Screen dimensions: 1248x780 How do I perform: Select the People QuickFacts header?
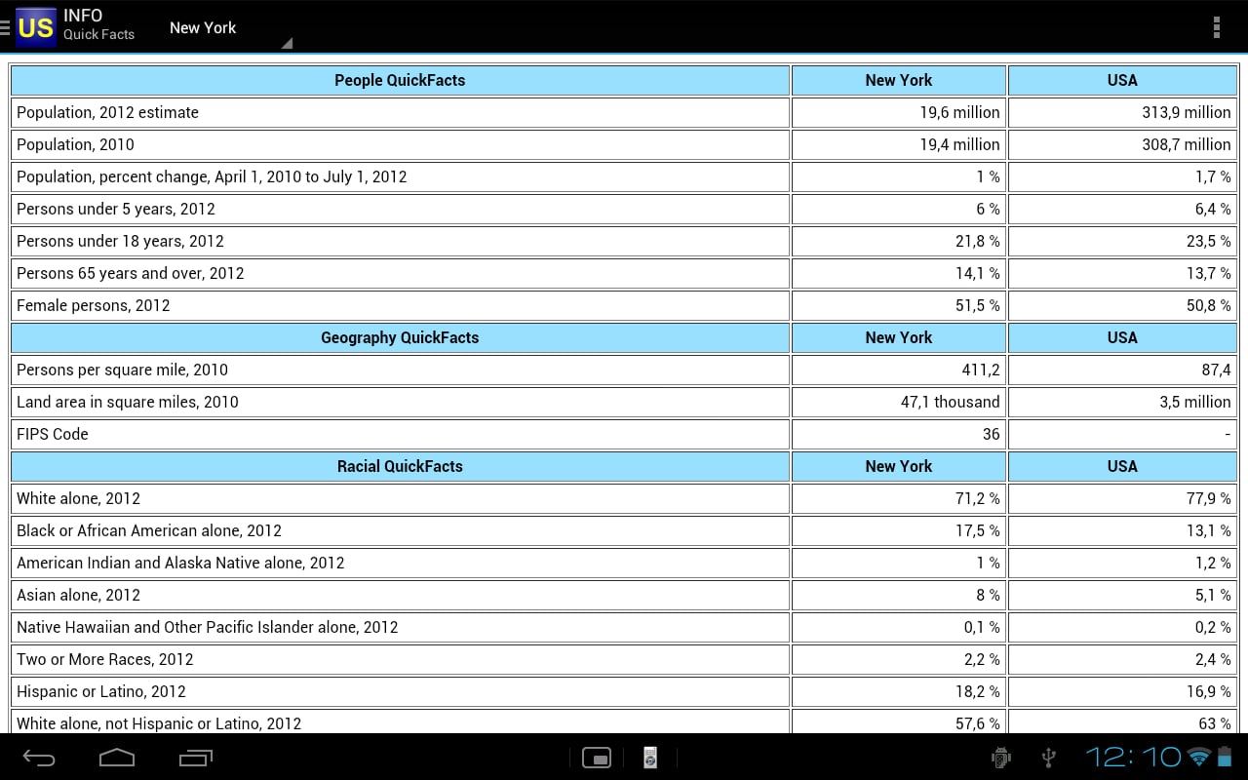[400, 80]
